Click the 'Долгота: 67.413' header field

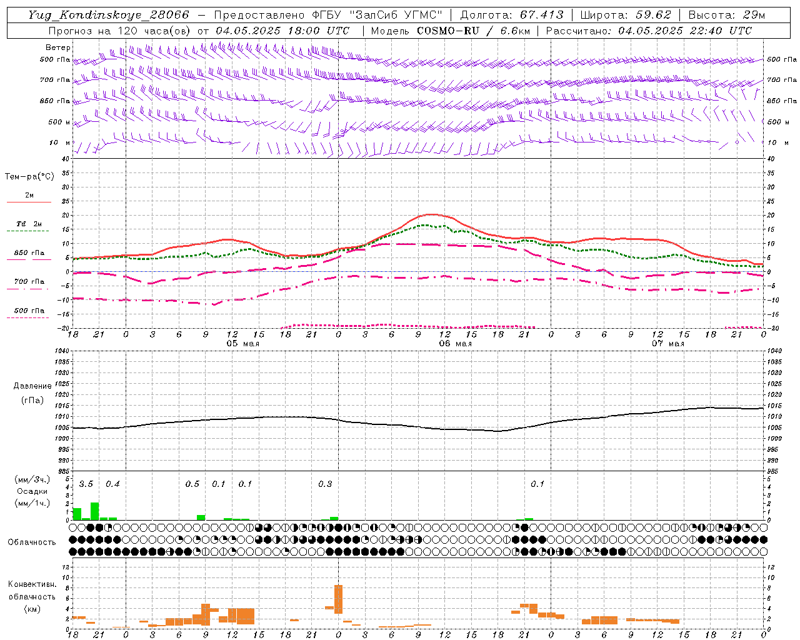[x=512, y=15]
